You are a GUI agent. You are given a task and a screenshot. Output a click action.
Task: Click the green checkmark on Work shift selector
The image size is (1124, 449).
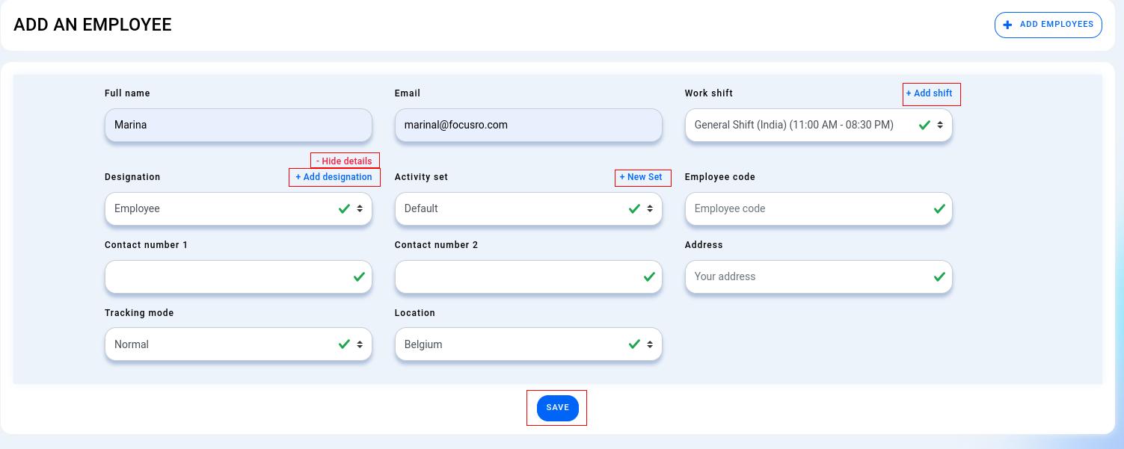(x=924, y=125)
